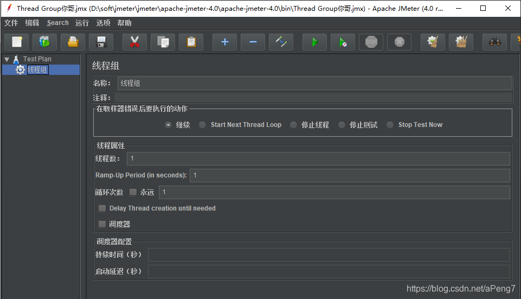Click the STOP test icon
This screenshot has width=521, height=299.
[371, 42]
